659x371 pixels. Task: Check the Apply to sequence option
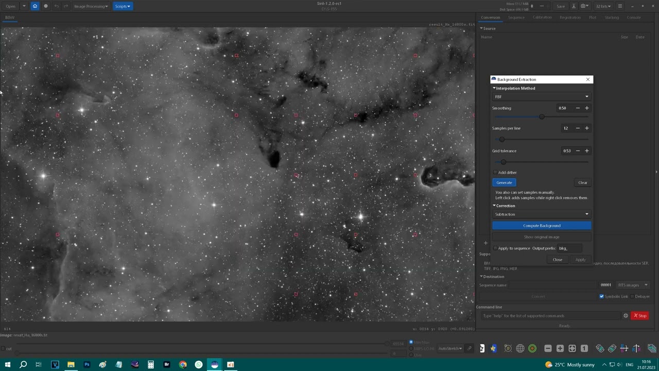coord(495,248)
